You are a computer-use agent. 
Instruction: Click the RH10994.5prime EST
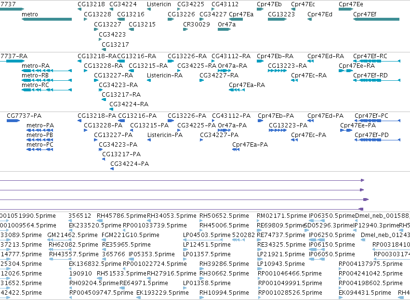[201, 298]
